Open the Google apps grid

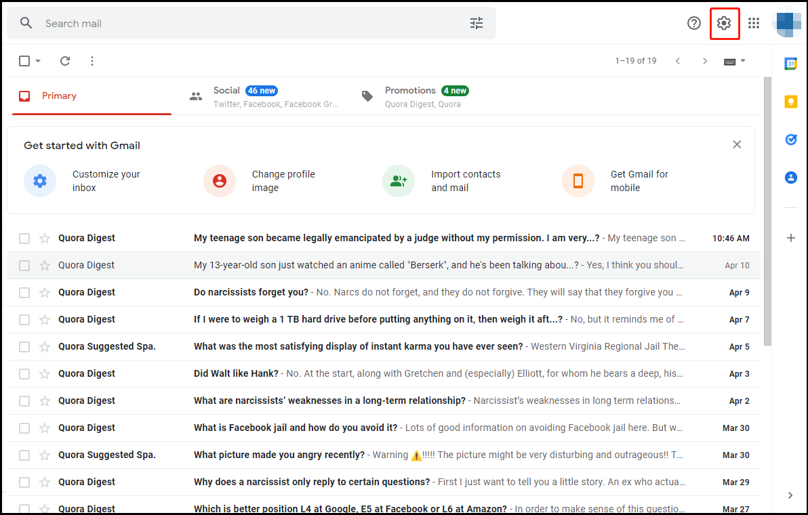tap(754, 23)
